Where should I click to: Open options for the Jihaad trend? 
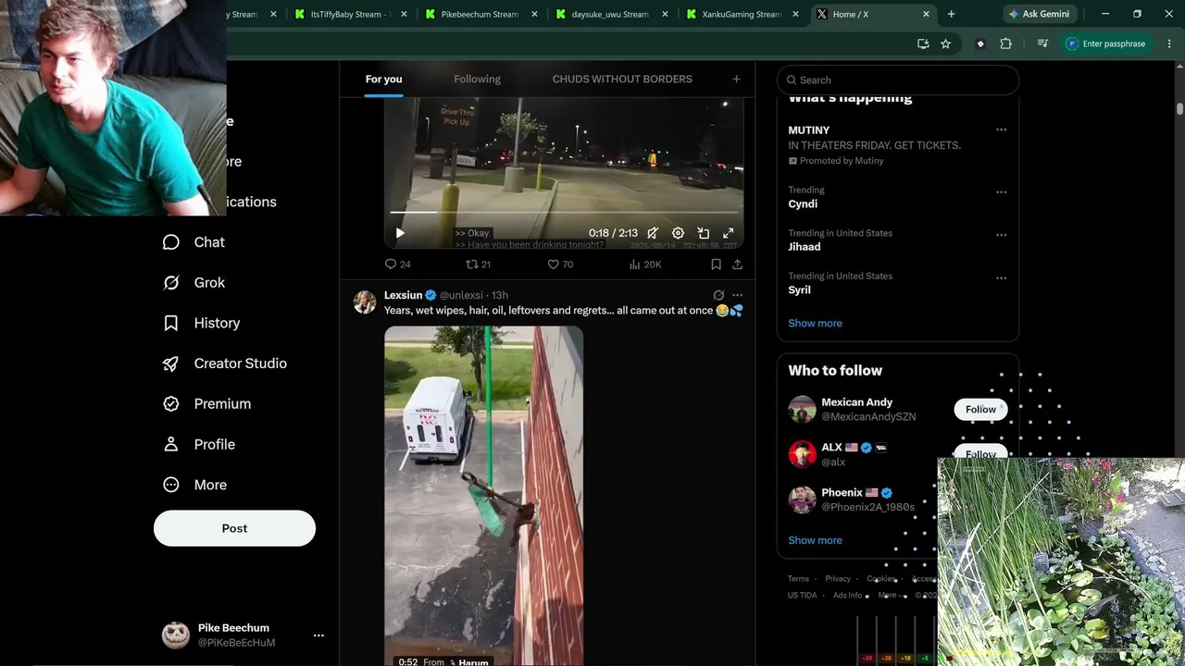point(1001,235)
